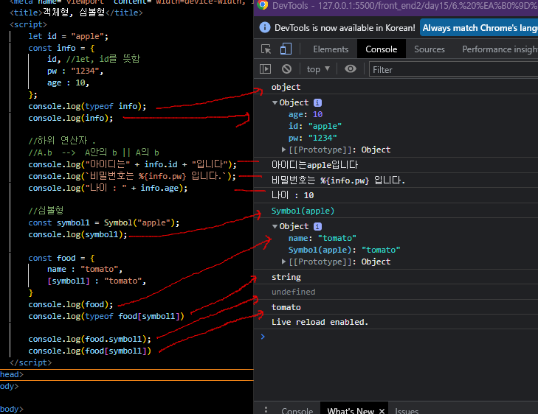
Task: Click the info badge beside second Object
Action: (318, 226)
